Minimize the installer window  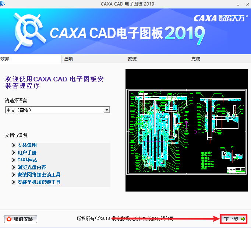(238, 4)
